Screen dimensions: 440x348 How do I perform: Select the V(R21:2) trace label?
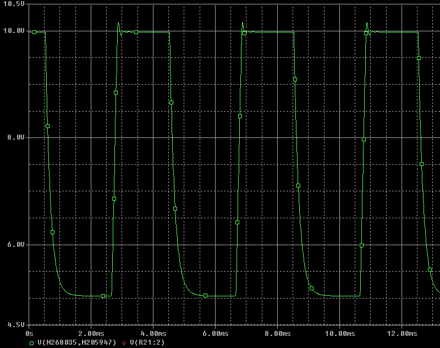coord(143,344)
